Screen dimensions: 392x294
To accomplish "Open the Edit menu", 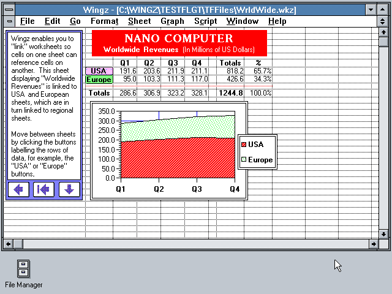I will pos(52,21).
